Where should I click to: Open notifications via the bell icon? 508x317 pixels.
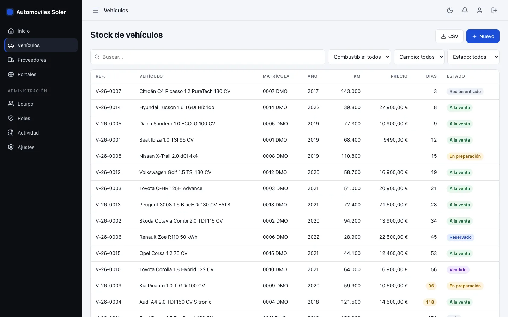[x=465, y=11]
